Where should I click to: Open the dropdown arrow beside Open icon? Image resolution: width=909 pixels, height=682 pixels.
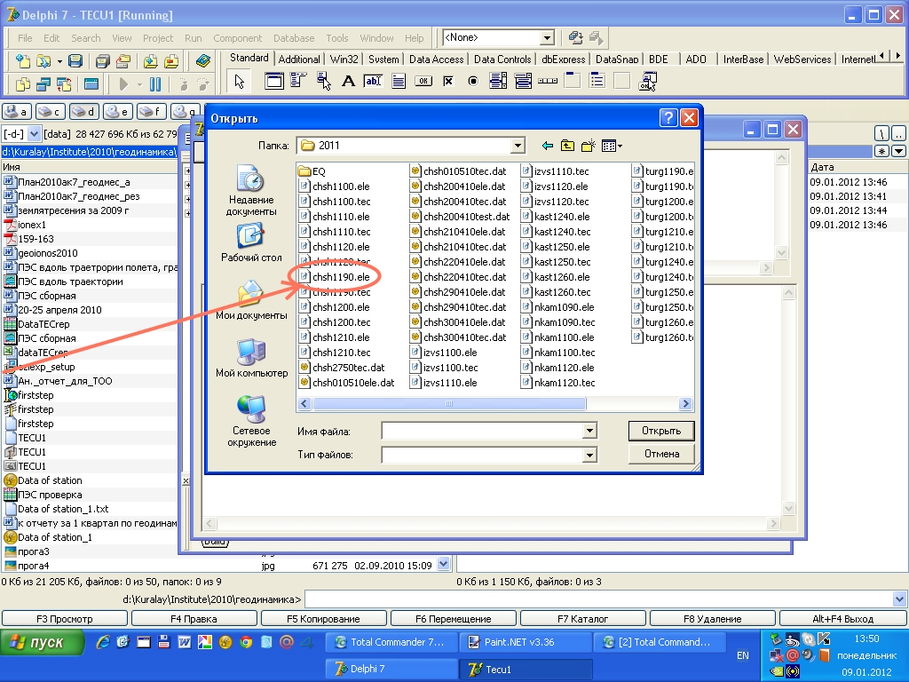click(x=59, y=61)
